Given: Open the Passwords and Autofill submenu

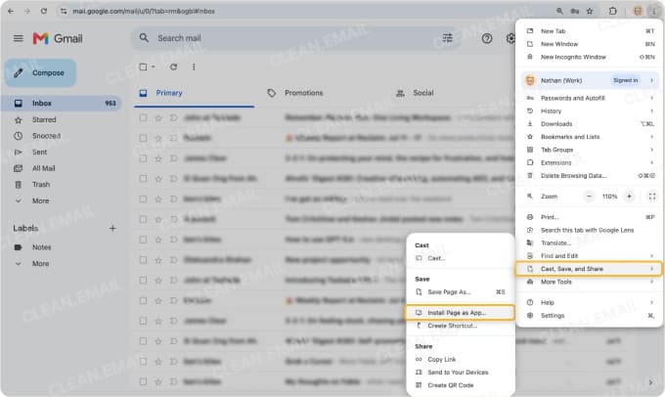Looking at the screenshot, I should (590, 98).
